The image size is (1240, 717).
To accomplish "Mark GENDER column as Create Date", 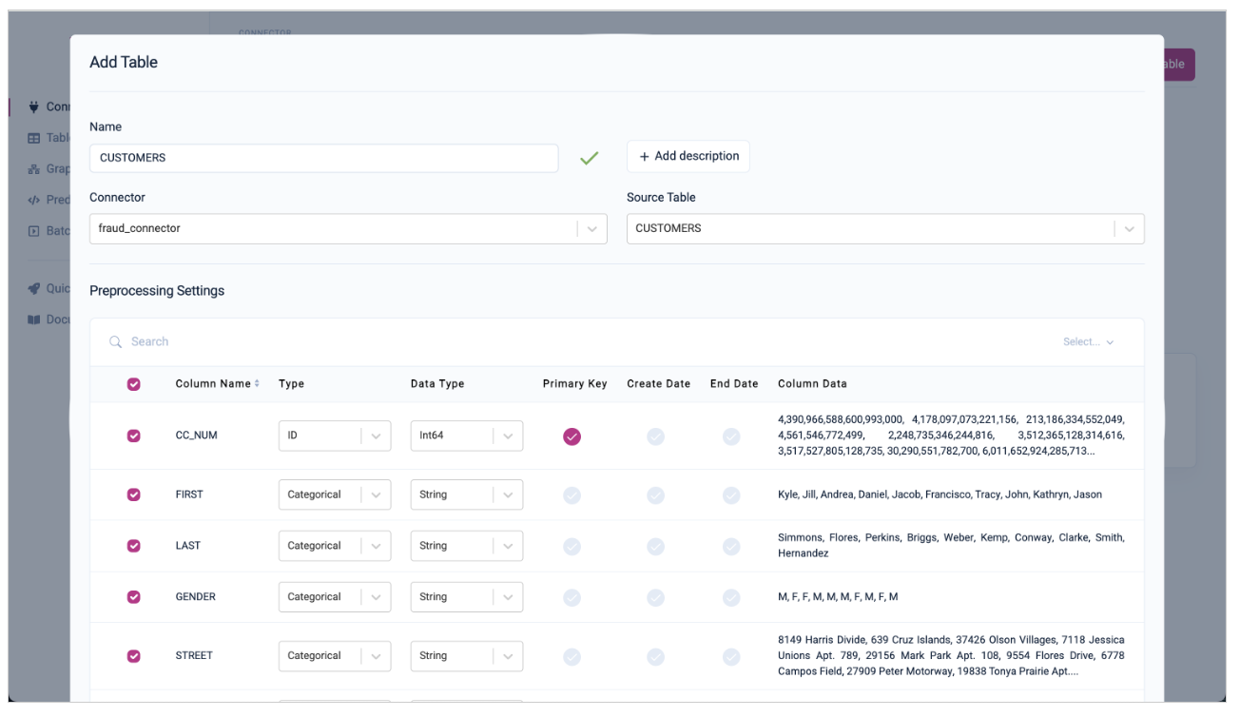I will point(656,597).
